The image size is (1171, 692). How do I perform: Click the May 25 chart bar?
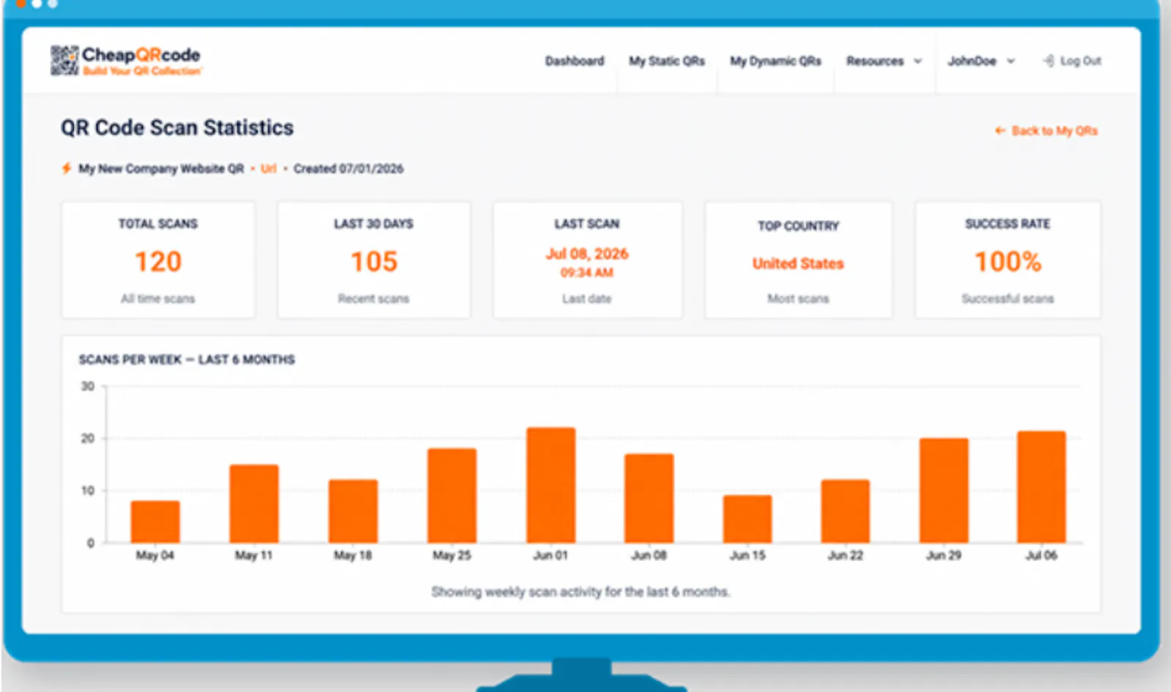point(452,495)
